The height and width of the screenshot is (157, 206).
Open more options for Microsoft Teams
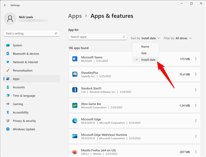click(x=196, y=59)
